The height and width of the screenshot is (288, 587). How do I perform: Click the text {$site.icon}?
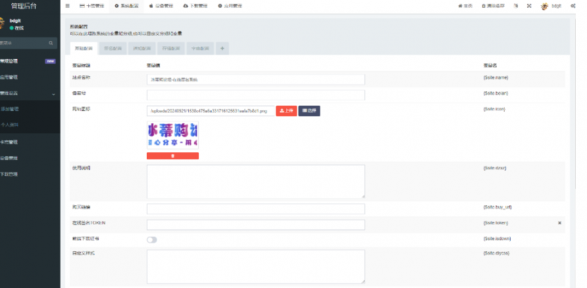494,109
